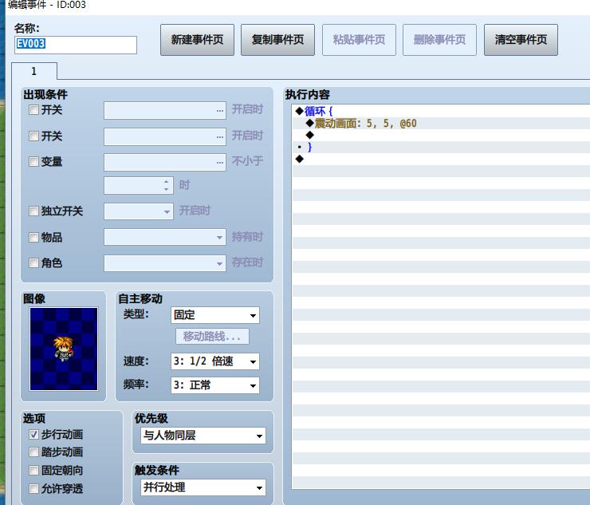Open the 独立开关 dropdown

click(x=139, y=211)
